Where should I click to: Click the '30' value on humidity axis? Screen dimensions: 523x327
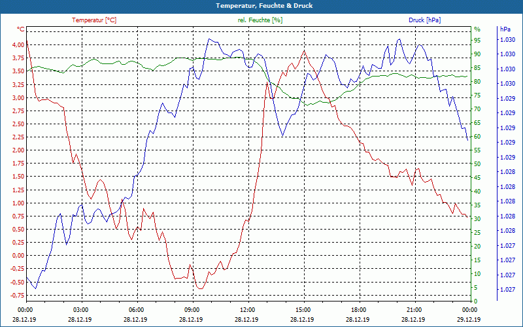[x=477, y=219]
